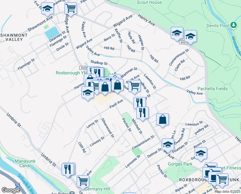Viewport: 241px width, 194px height.
Task: Open the upper restaurant marker near Paoli Ave
Action: [x=140, y=102]
